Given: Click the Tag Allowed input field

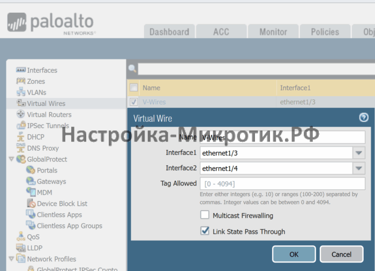Looking at the screenshot, I should tap(283, 184).
